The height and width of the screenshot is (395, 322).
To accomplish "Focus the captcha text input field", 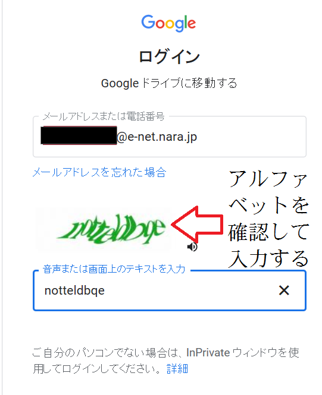I will (x=169, y=290).
